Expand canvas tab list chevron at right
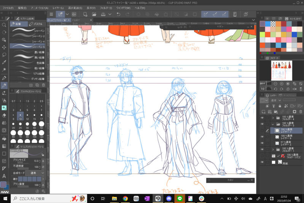Viewport: 304px width, 203px height. (x=253, y=20)
